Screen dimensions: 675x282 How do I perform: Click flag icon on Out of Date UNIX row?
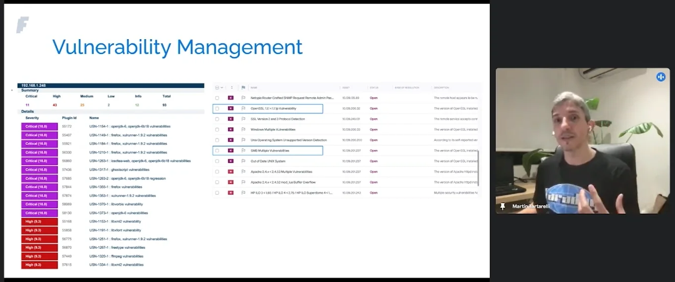(243, 162)
